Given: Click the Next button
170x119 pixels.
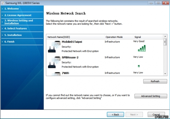Looking at the screenshot, I should 134,114.
